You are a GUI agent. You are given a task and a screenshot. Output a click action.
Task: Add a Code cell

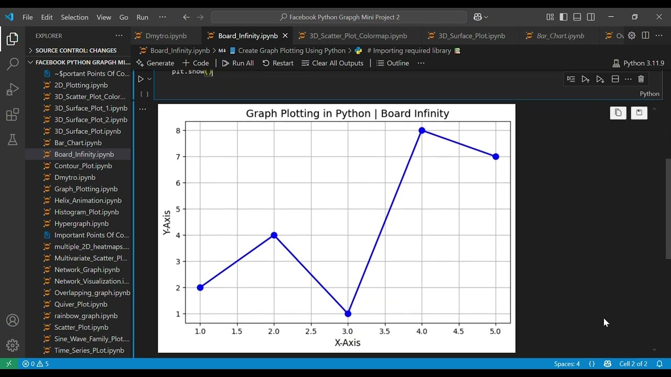click(196, 63)
